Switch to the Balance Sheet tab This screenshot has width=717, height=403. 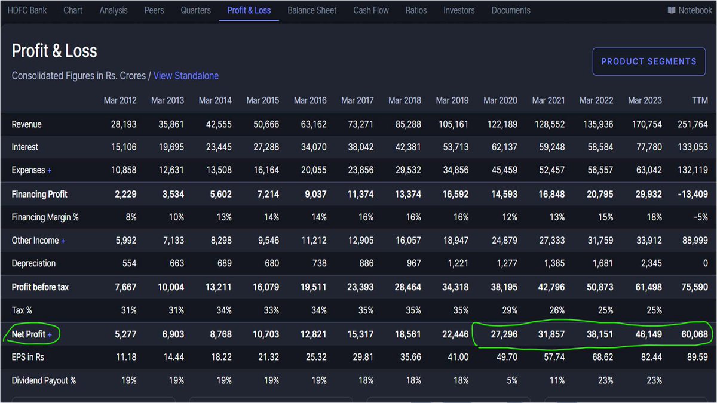tap(312, 10)
